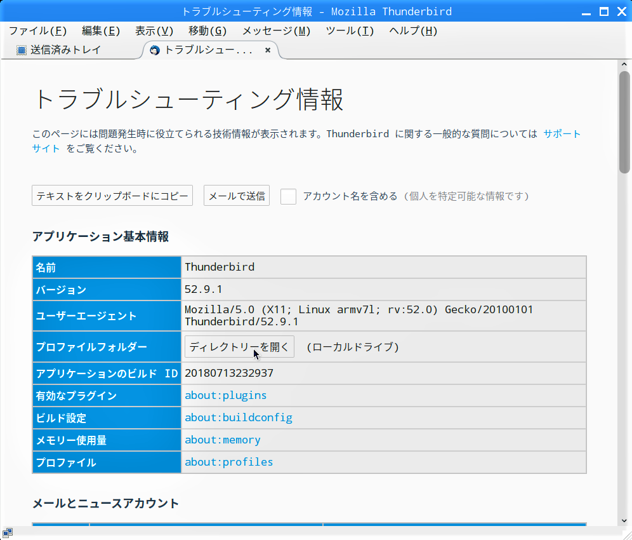Click the メールとニュースアカウント heading
The height and width of the screenshot is (540, 632).
click(x=105, y=503)
